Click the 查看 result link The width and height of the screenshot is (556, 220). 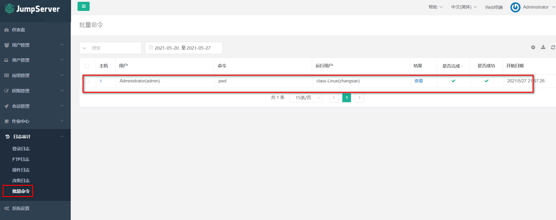pyautogui.click(x=419, y=81)
